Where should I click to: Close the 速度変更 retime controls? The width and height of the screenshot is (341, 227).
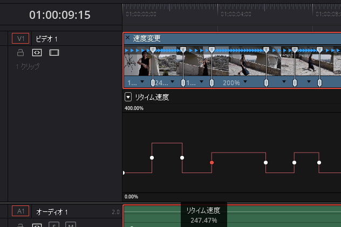(128, 38)
